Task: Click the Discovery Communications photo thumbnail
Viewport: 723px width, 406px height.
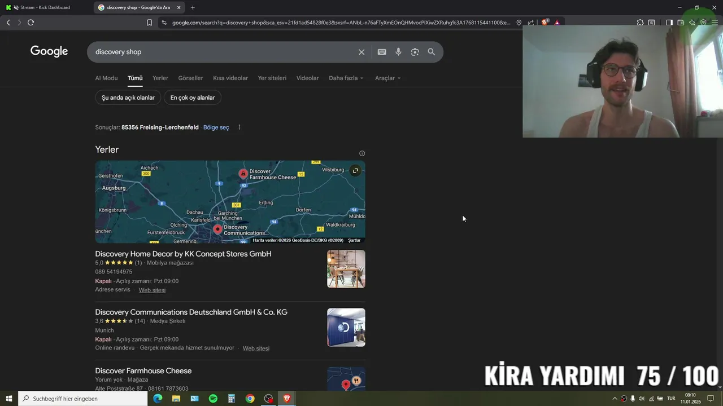Action: click(x=346, y=328)
